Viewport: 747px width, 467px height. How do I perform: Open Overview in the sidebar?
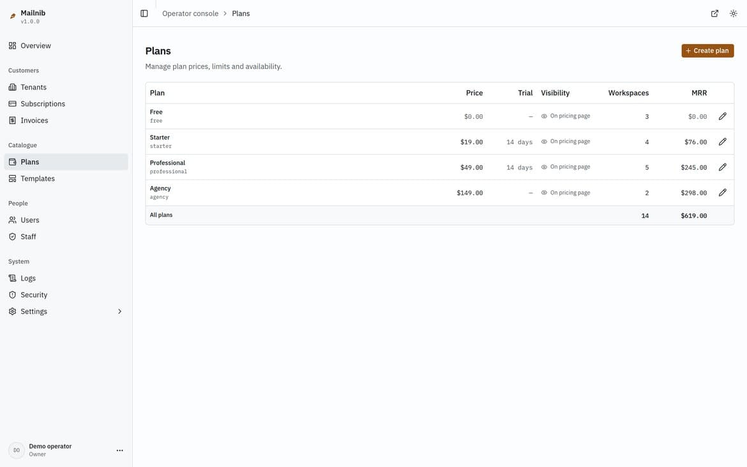pyautogui.click(x=66, y=46)
